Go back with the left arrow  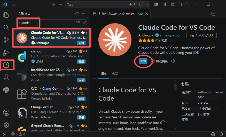coord(54,4)
